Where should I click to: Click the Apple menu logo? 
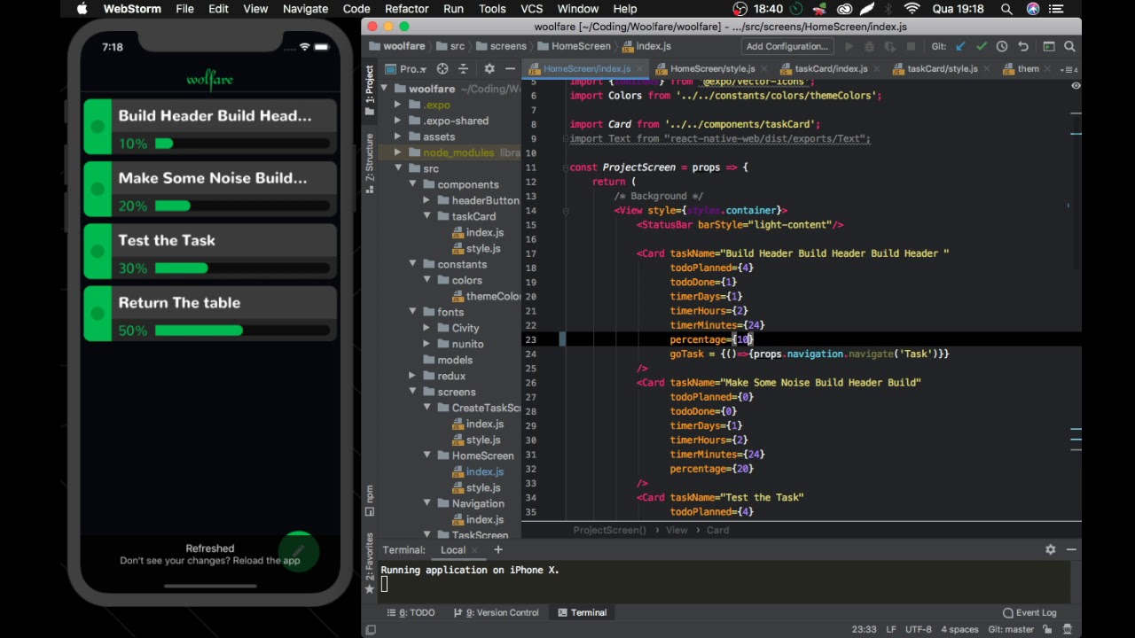[x=82, y=9]
